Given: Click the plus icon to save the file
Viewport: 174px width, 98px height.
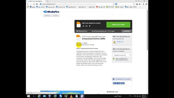Looking at the screenshot, I should (90, 26).
